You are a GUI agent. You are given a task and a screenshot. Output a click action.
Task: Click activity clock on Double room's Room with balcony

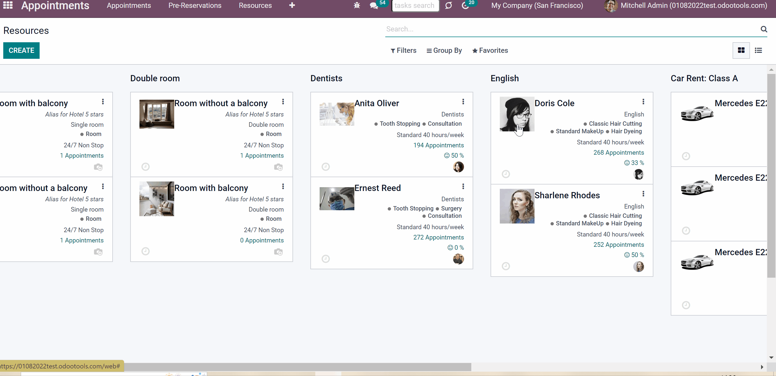coord(145,251)
